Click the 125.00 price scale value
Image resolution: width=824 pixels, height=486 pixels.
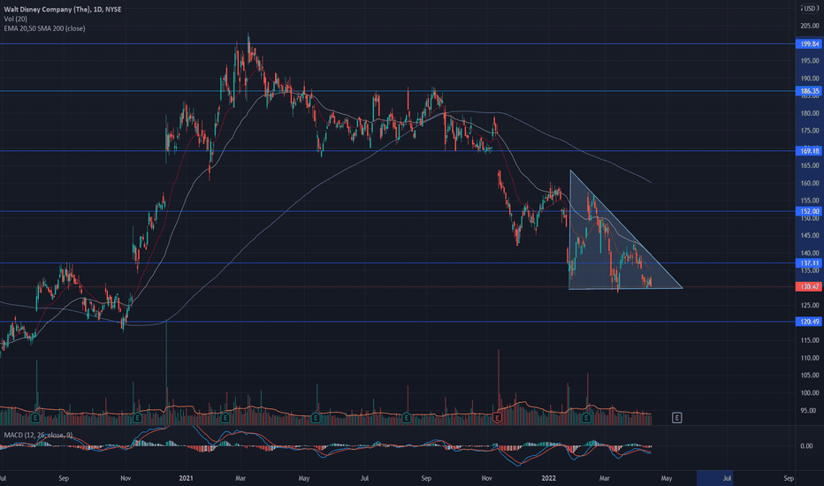(809, 305)
